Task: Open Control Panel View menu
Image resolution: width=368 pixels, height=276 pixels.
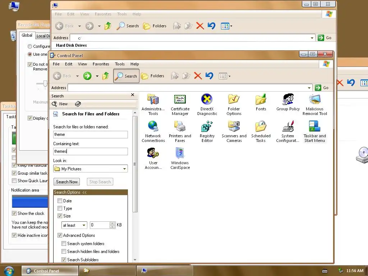Action: coord(82,64)
